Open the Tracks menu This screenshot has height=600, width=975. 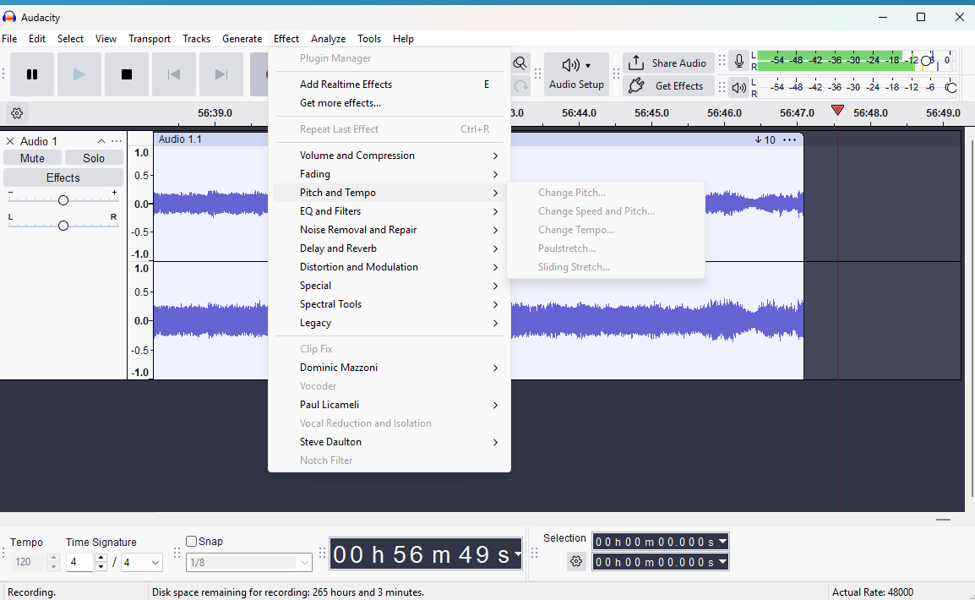click(197, 39)
